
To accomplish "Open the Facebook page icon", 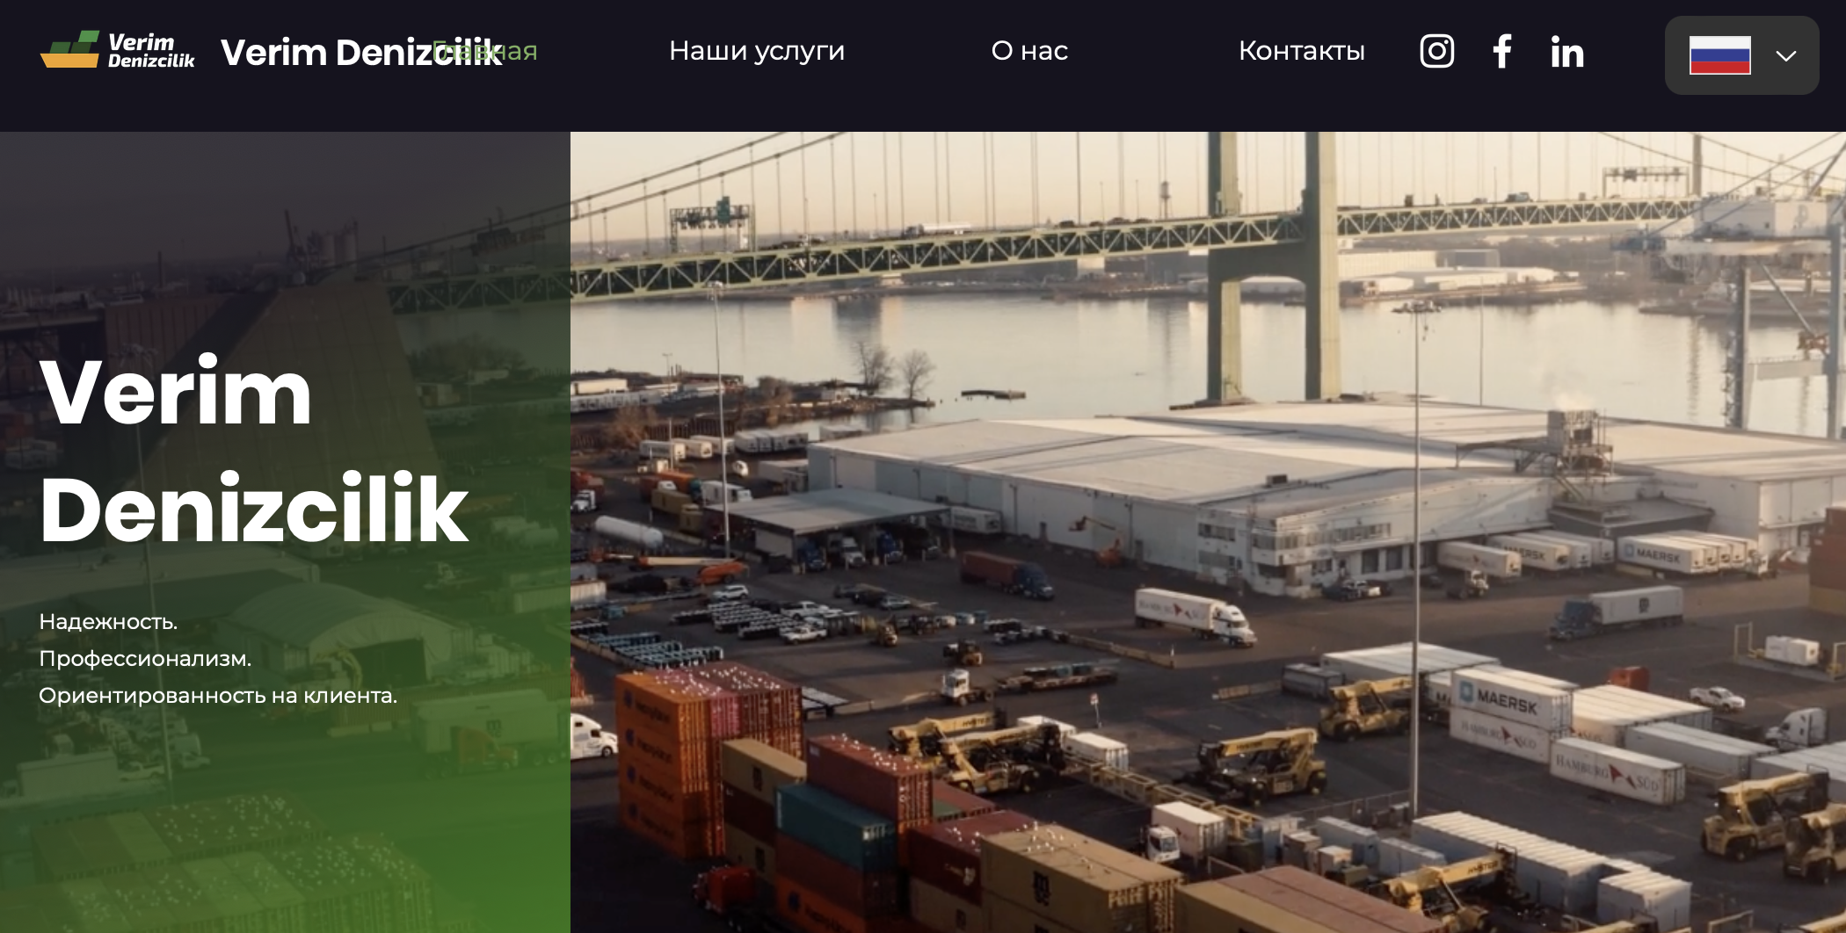I will pyautogui.click(x=1502, y=51).
